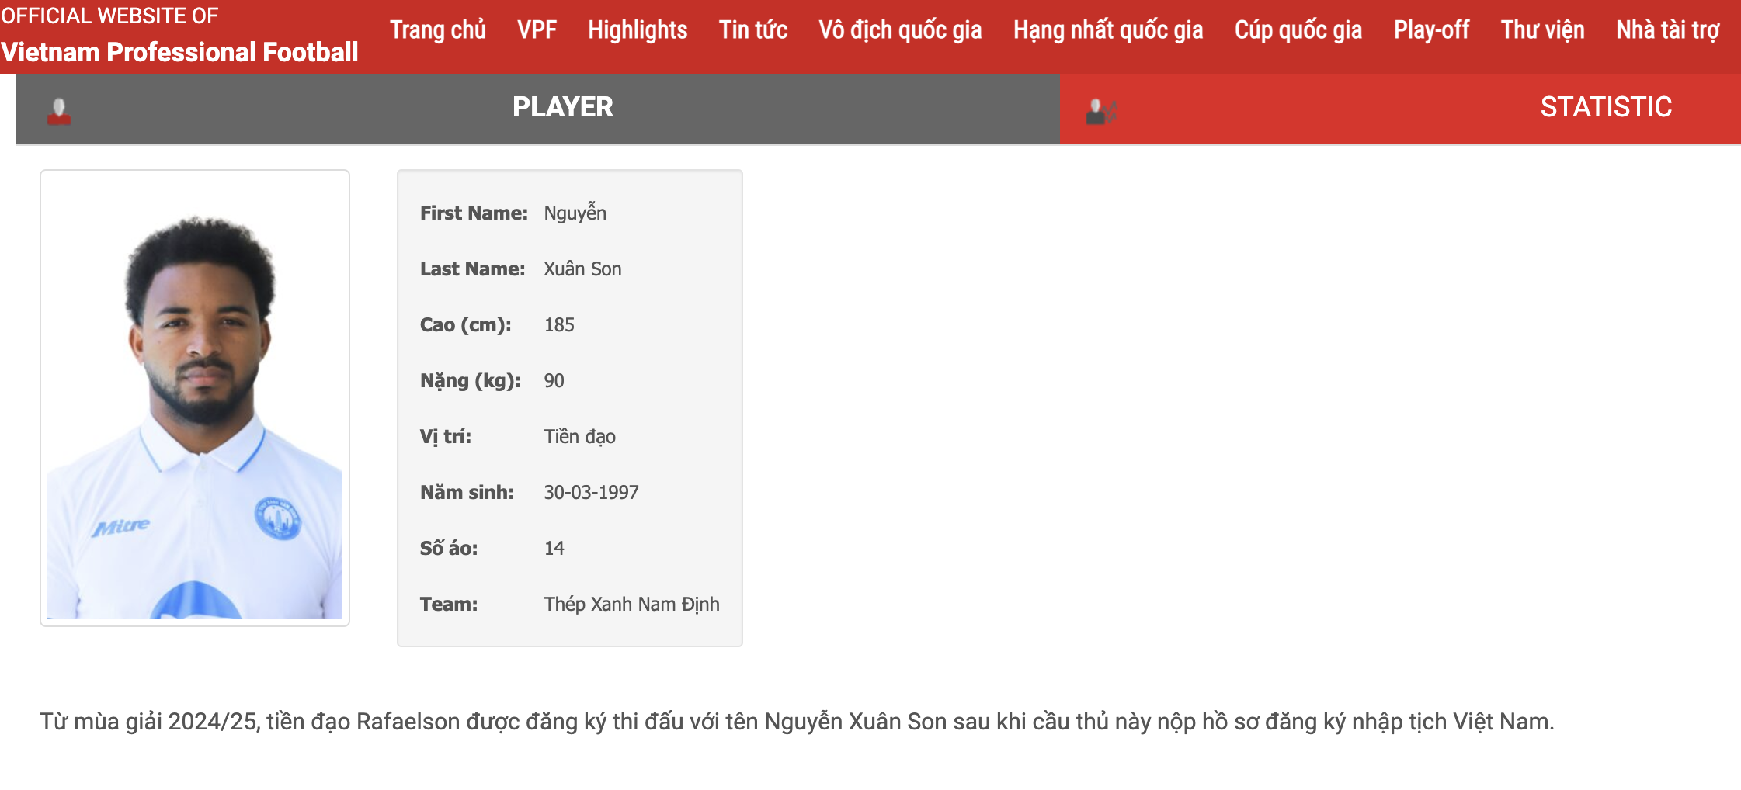Click the position value Tiền đạo

pos(579,436)
